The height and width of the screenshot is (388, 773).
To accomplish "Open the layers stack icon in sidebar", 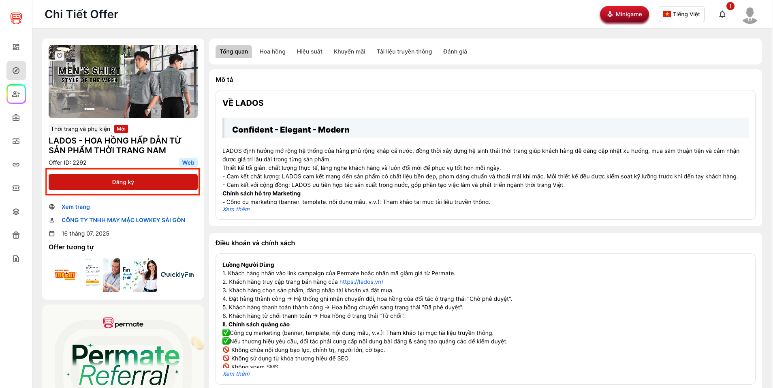I will [x=16, y=212].
